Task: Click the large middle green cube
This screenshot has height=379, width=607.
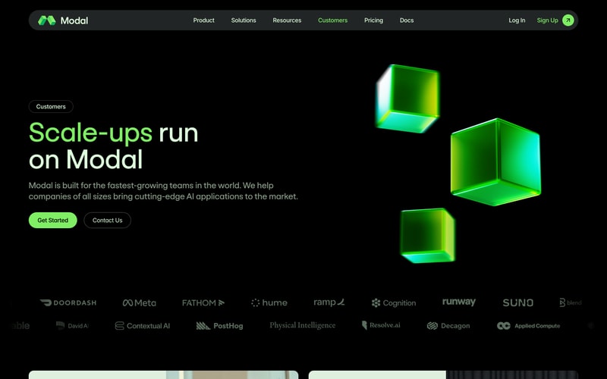Action: coord(495,161)
